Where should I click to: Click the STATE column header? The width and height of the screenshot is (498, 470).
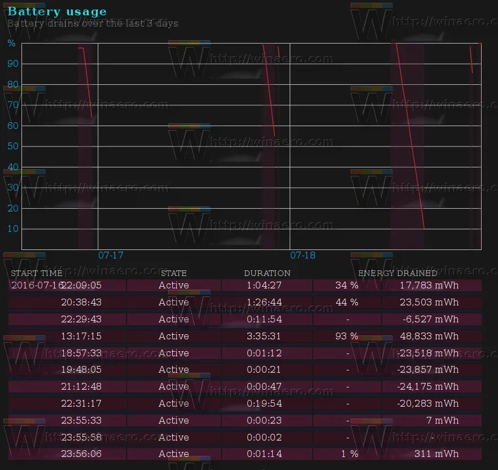(x=174, y=273)
